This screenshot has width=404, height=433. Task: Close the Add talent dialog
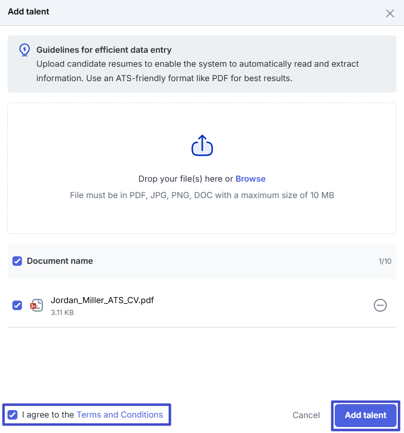(390, 13)
